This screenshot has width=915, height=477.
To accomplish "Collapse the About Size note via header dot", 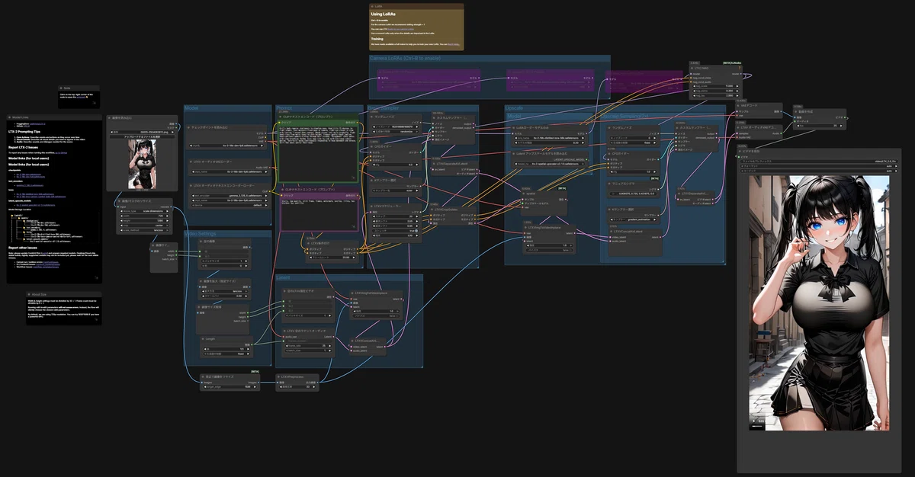I will (x=28, y=293).
